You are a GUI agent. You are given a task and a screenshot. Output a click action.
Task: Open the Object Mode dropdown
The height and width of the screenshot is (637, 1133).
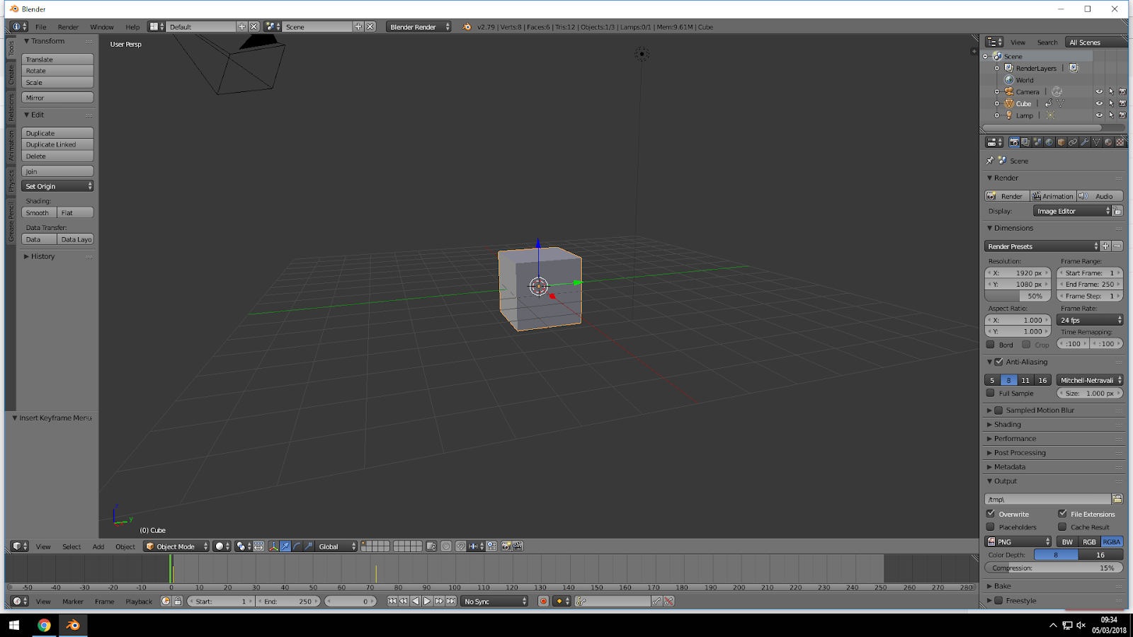176,546
